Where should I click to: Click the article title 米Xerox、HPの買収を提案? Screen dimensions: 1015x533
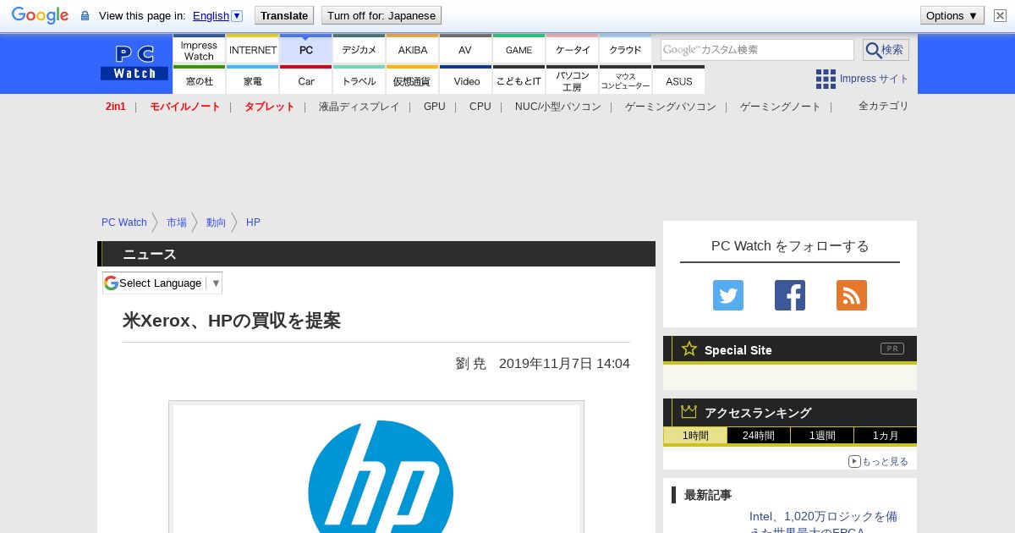(x=232, y=321)
